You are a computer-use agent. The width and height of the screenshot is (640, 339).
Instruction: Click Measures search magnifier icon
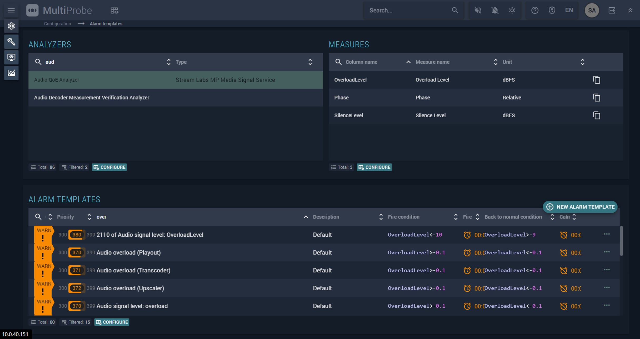[338, 62]
